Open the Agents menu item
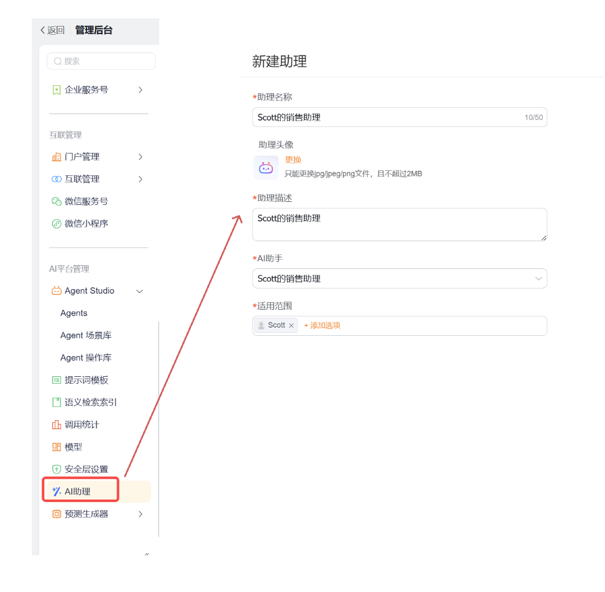This screenshot has width=605, height=592. 74,313
